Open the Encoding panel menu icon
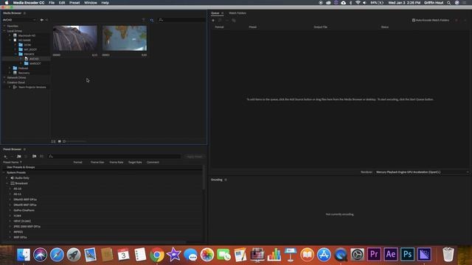 [x=226, y=180]
